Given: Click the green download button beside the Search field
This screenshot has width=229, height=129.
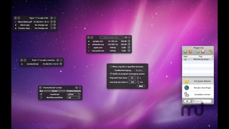Looking at the screenshot, I should tap(187, 101).
